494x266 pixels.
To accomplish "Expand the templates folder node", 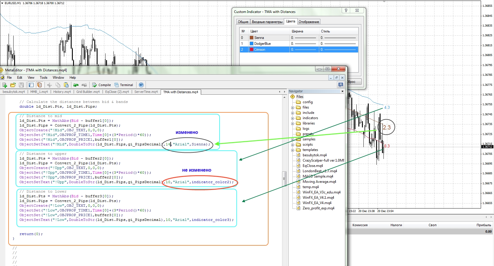I will click(292, 150).
